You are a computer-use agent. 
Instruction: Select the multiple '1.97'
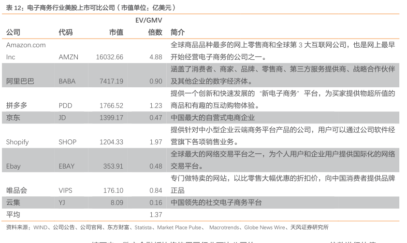156,142
